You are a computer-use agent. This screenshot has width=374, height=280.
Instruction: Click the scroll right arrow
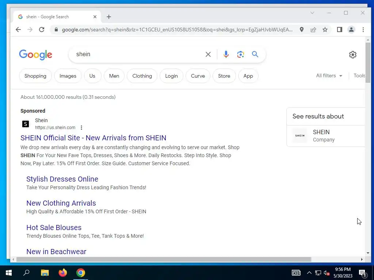362,259
